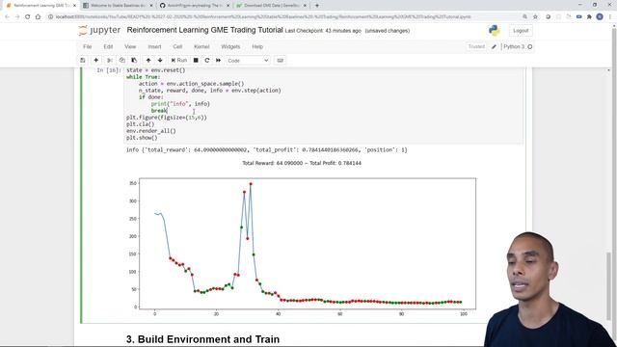617x347 pixels.
Task: Open the Edit menu
Action: tap(108, 46)
